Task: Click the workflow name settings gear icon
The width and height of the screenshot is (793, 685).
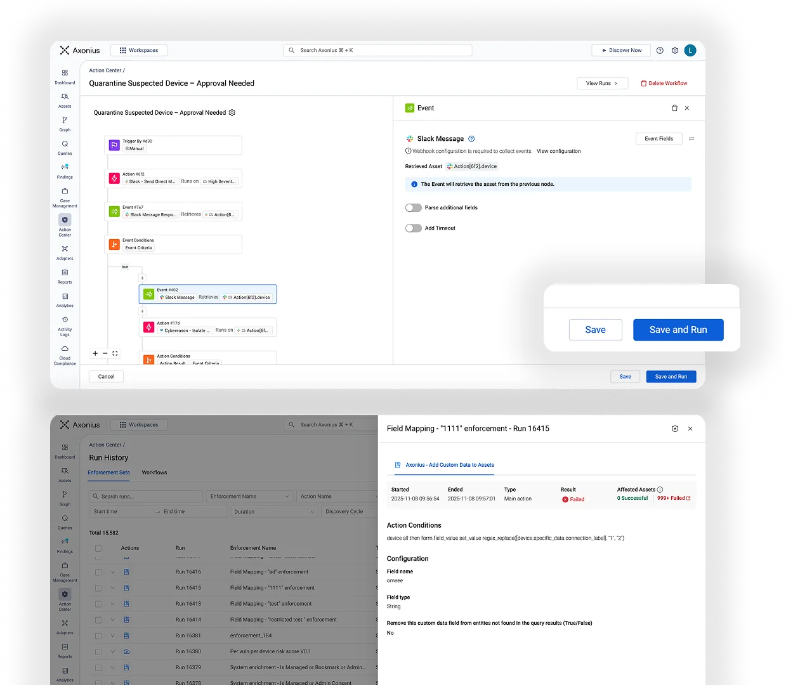Action: click(232, 112)
